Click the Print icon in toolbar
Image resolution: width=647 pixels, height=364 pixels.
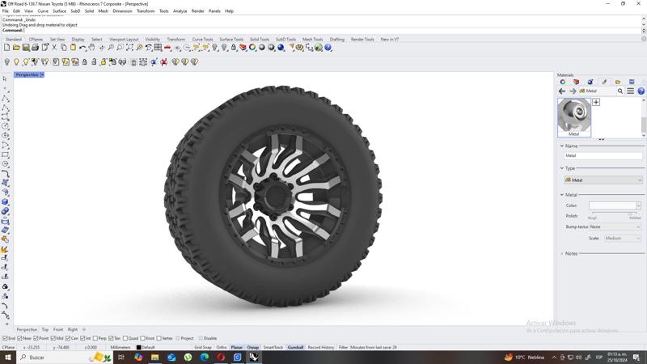coord(35,48)
